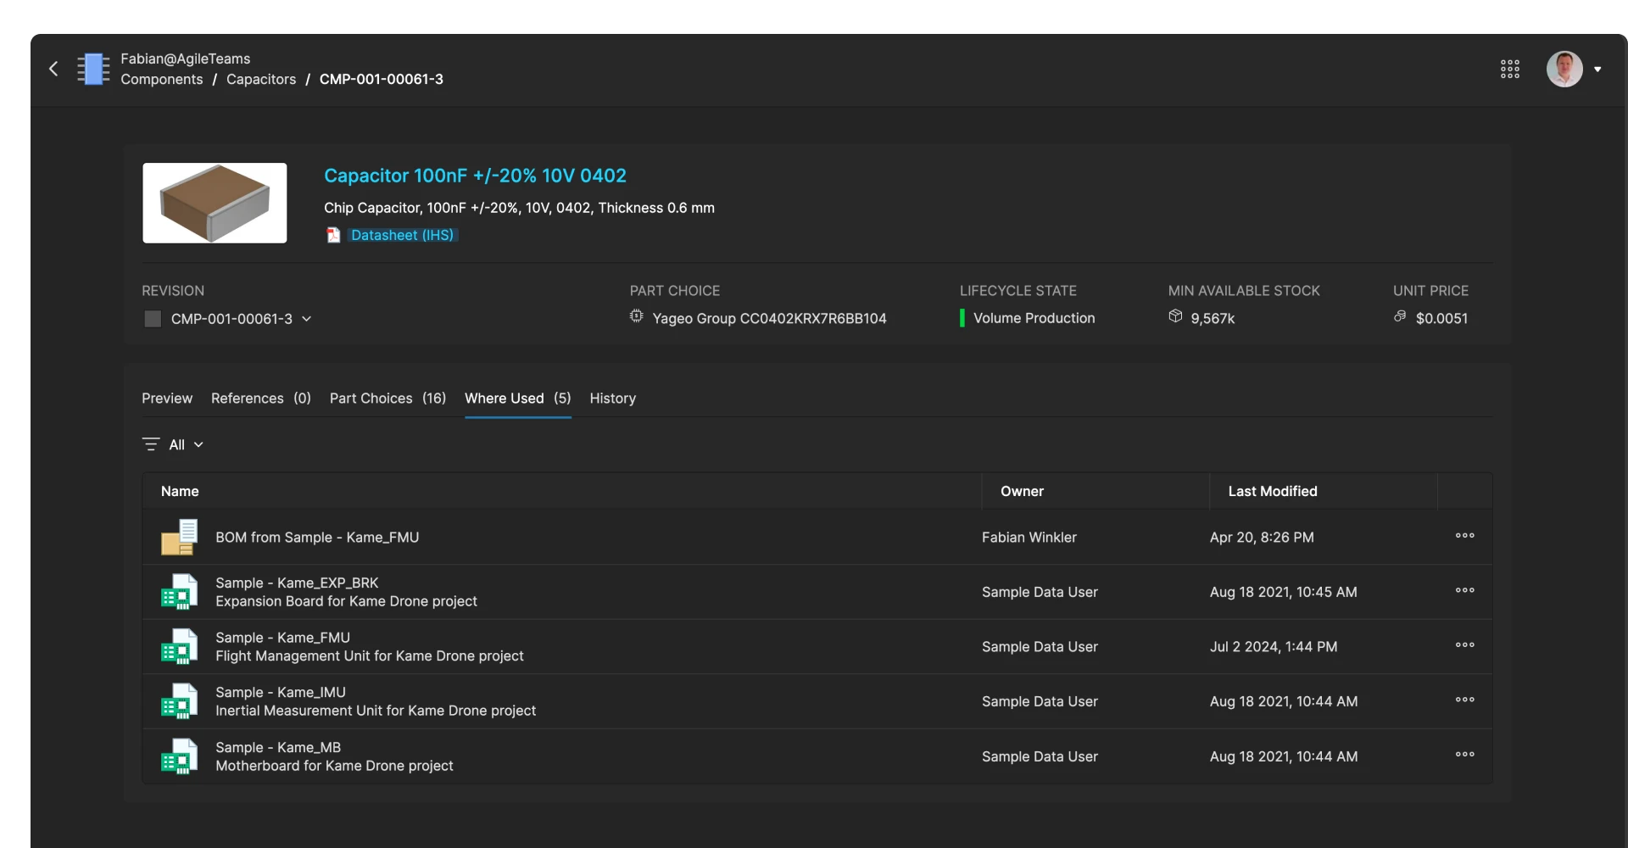Select the Where Used (5) tab
The width and height of the screenshot is (1628, 848).
coord(518,398)
